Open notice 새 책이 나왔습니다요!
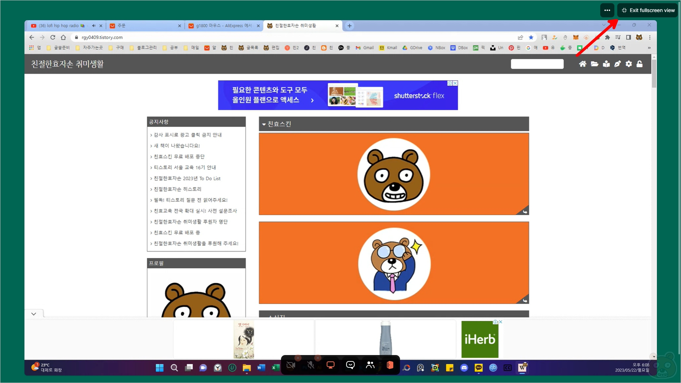 (176, 145)
